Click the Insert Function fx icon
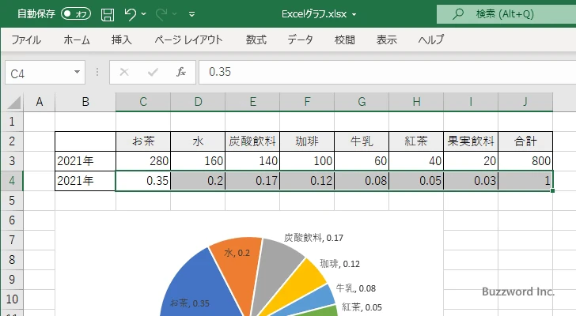The width and height of the screenshot is (576, 316). click(x=181, y=72)
